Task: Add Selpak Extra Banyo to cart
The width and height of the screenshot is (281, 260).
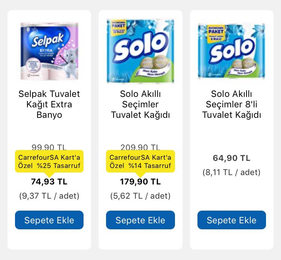Action: [x=49, y=220]
